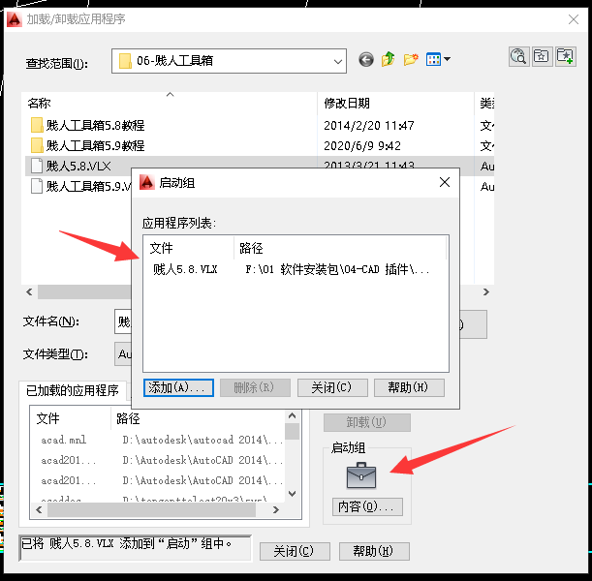Image resolution: width=592 pixels, height=581 pixels.
Task: Open folder 贱人工具箱5.9教程
Action: [x=95, y=145]
